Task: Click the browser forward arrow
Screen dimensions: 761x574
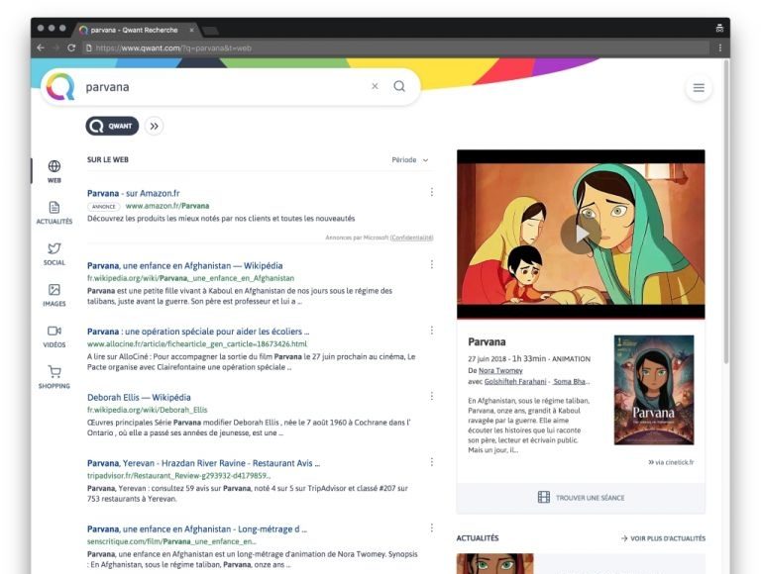Action: point(55,48)
